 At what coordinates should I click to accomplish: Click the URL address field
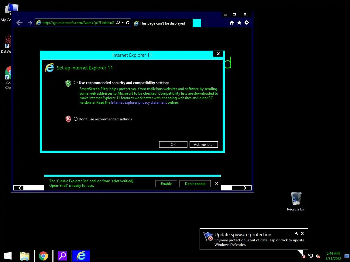pyautogui.click(x=78, y=22)
